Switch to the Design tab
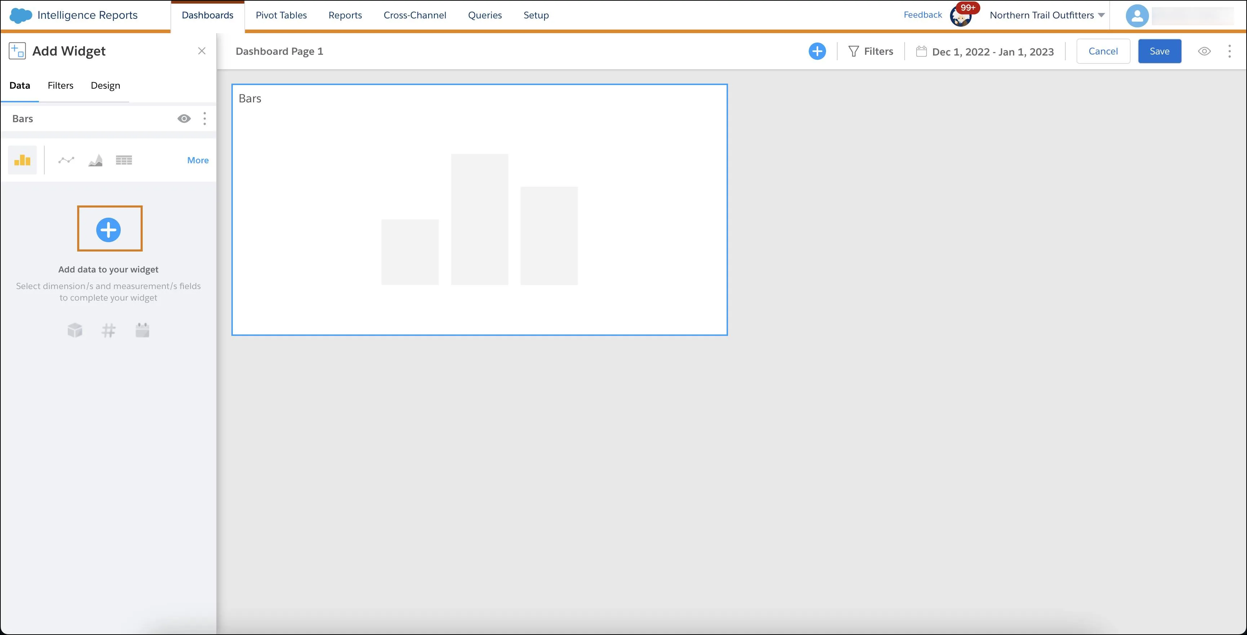This screenshot has height=635, width=1247. click(105, 85)
